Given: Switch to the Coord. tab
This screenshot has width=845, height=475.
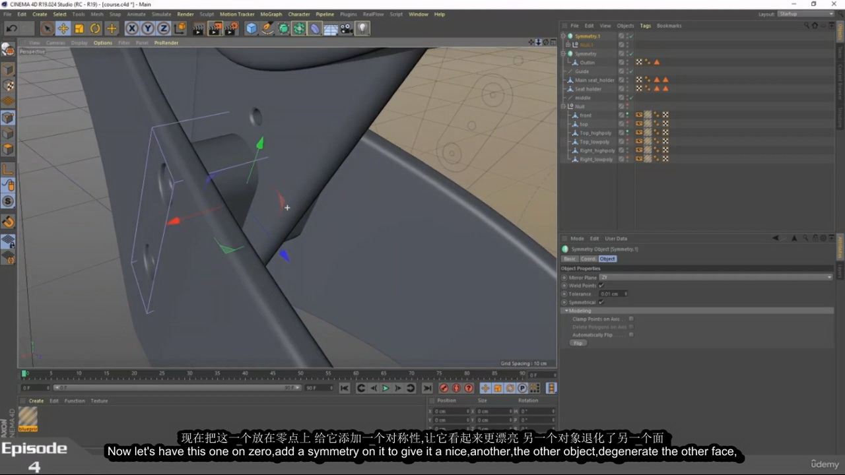Looking at the screenshot, I should click(x=588, y=259).
